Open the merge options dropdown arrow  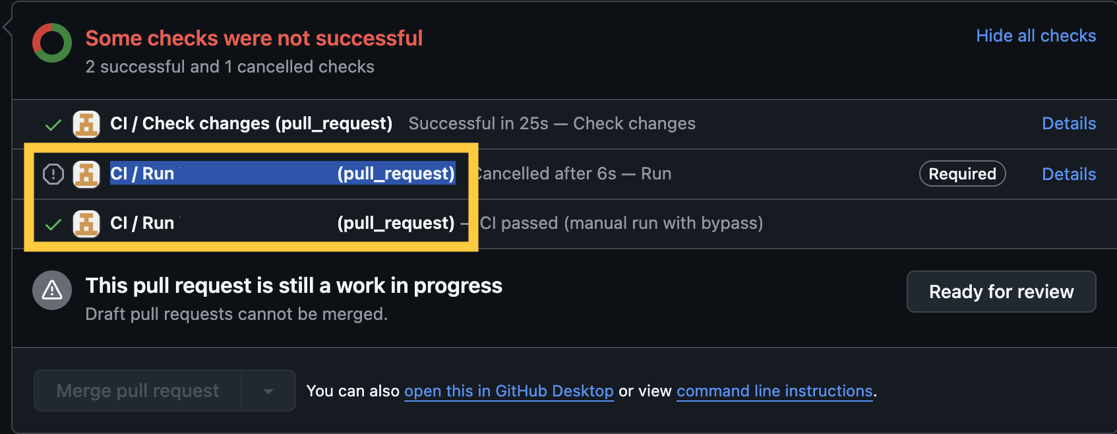(x=268, y=390)
